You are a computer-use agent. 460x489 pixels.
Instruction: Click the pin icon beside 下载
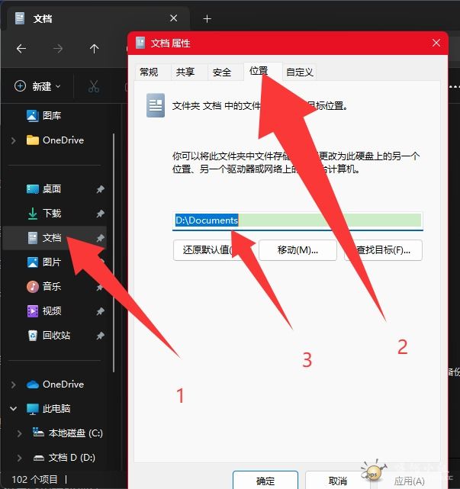(100, 214)
